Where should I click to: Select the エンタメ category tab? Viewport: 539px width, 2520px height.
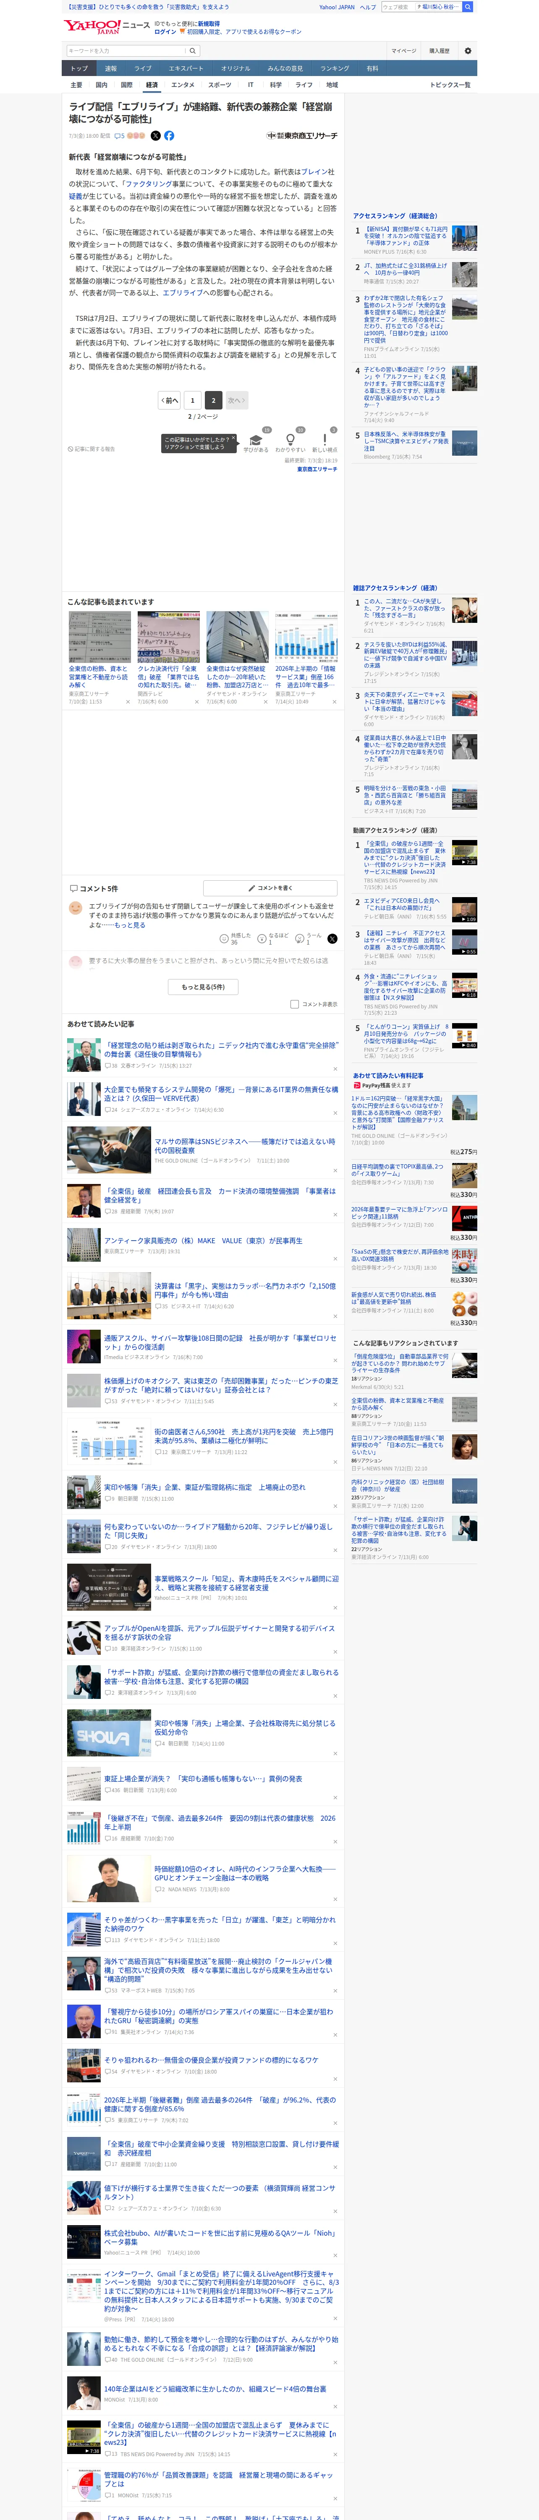click(183, 85)
